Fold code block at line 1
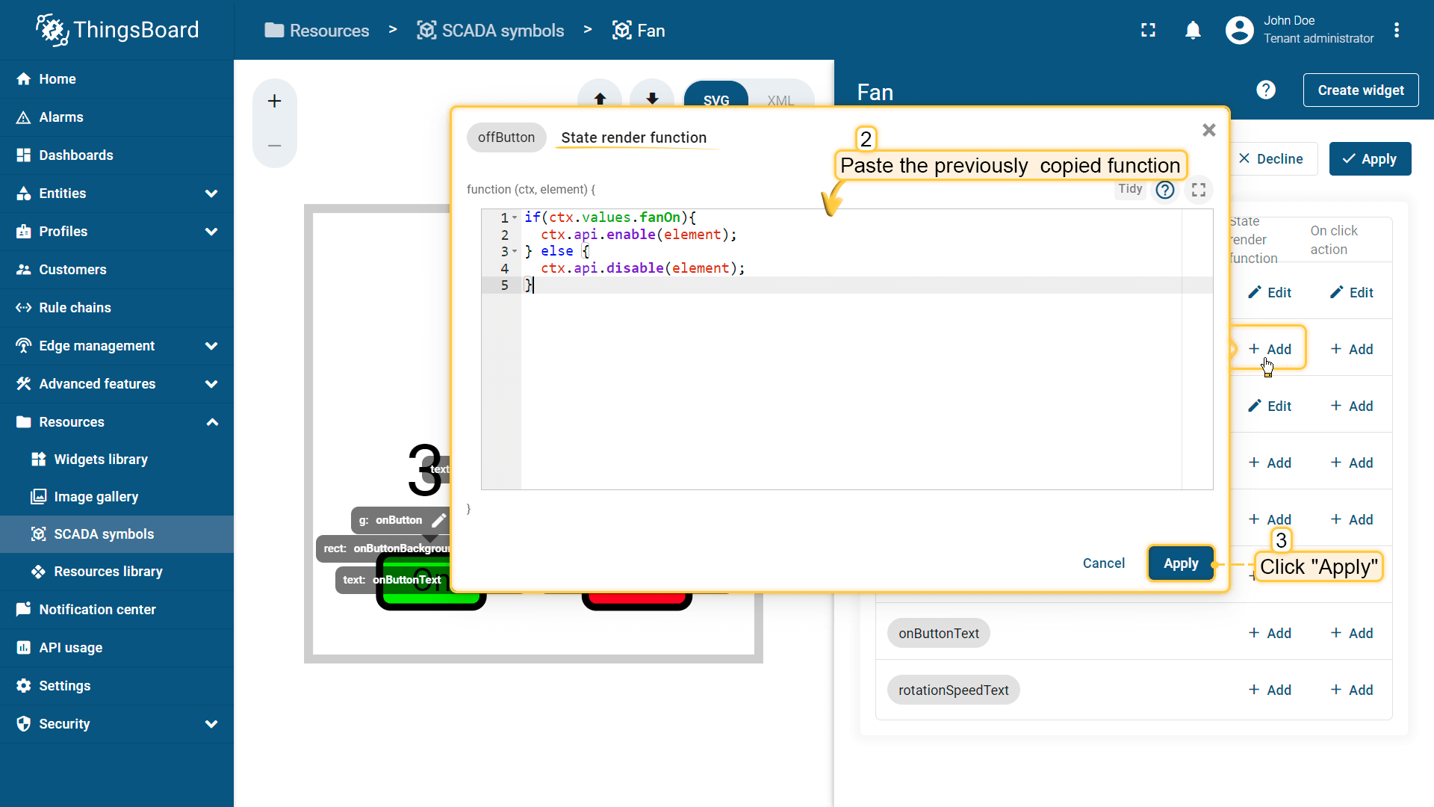 coord(515,217)
